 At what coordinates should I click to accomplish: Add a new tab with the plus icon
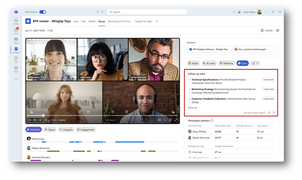(x=157, y=21)
